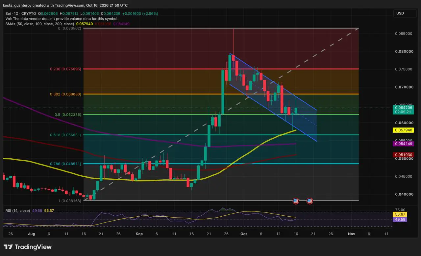Click the 75.00 RSI scale label

[400, 209]
